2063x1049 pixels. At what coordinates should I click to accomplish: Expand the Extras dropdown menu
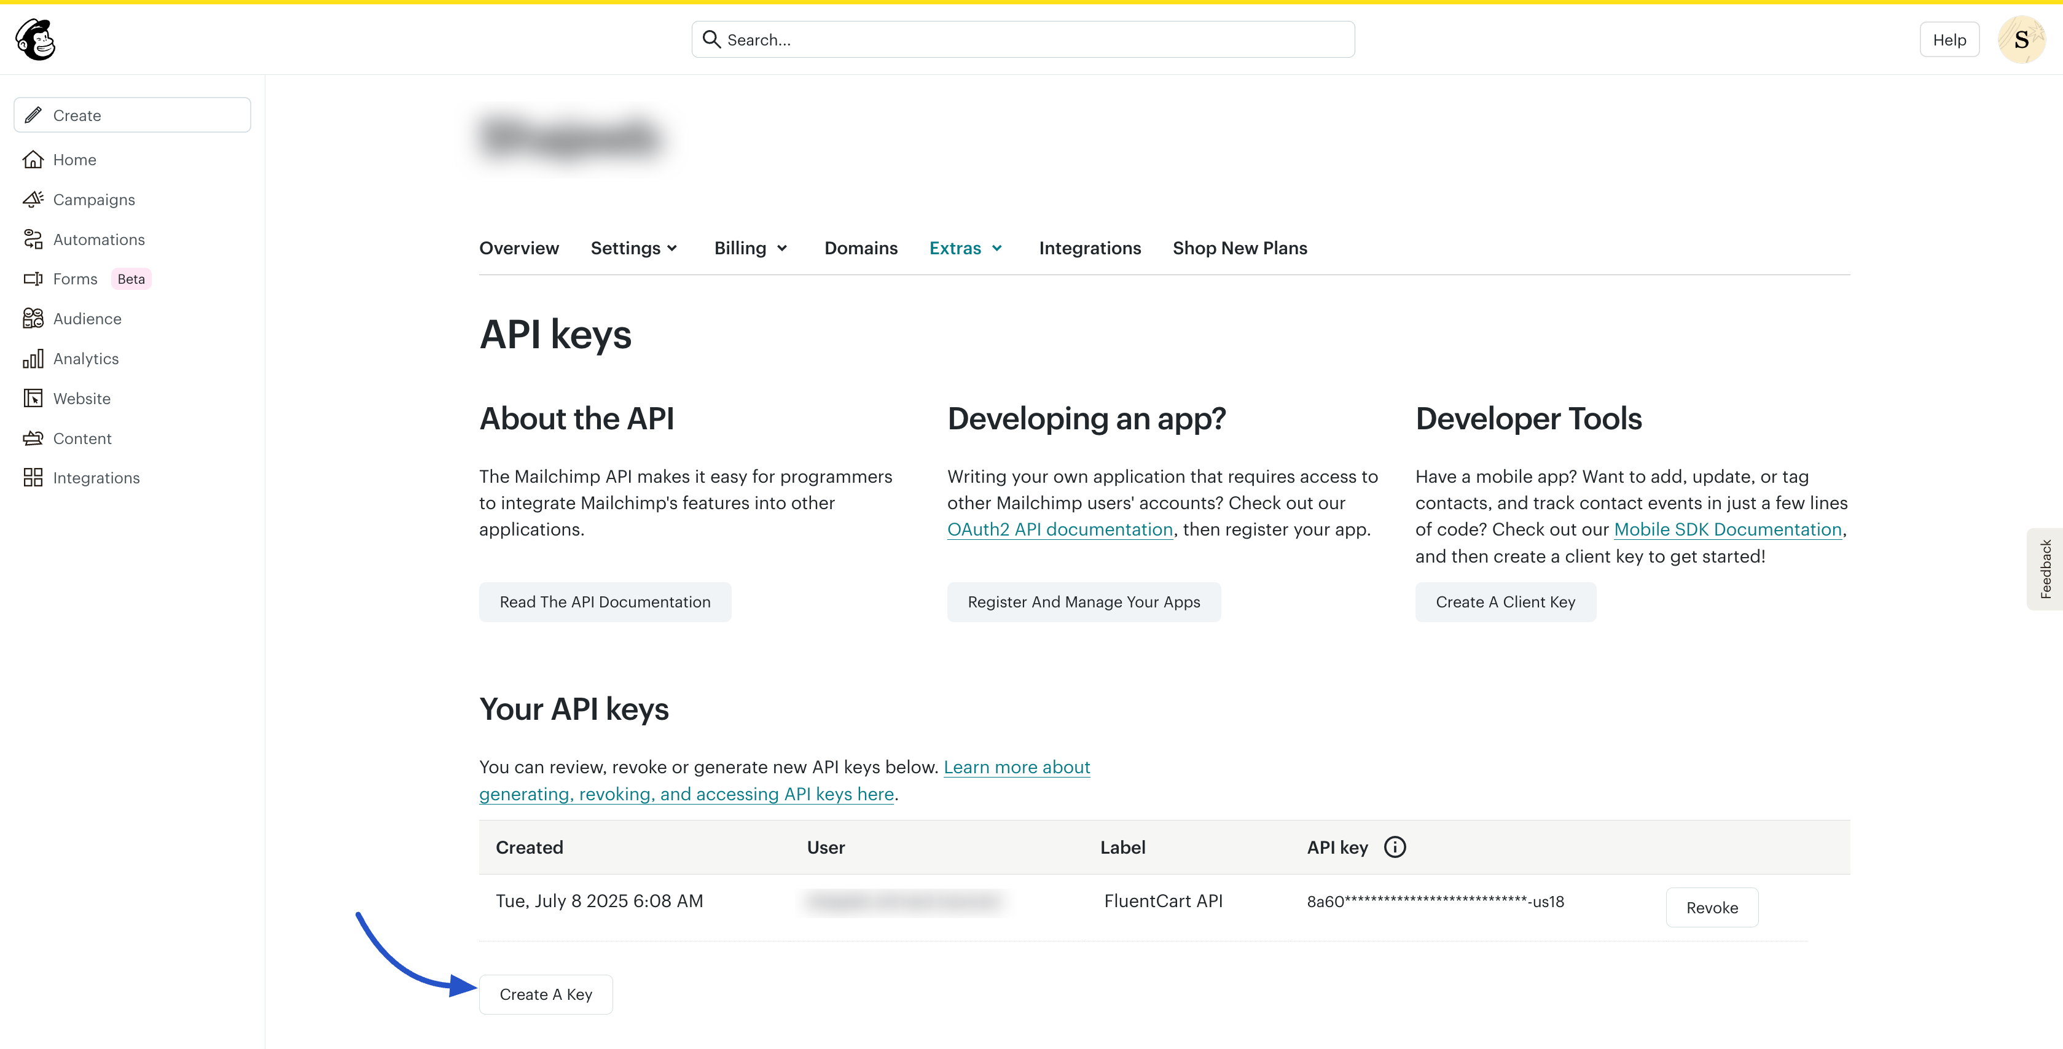point(966,248)
